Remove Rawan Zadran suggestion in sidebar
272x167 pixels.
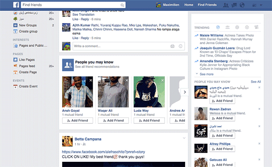(259, 109)
